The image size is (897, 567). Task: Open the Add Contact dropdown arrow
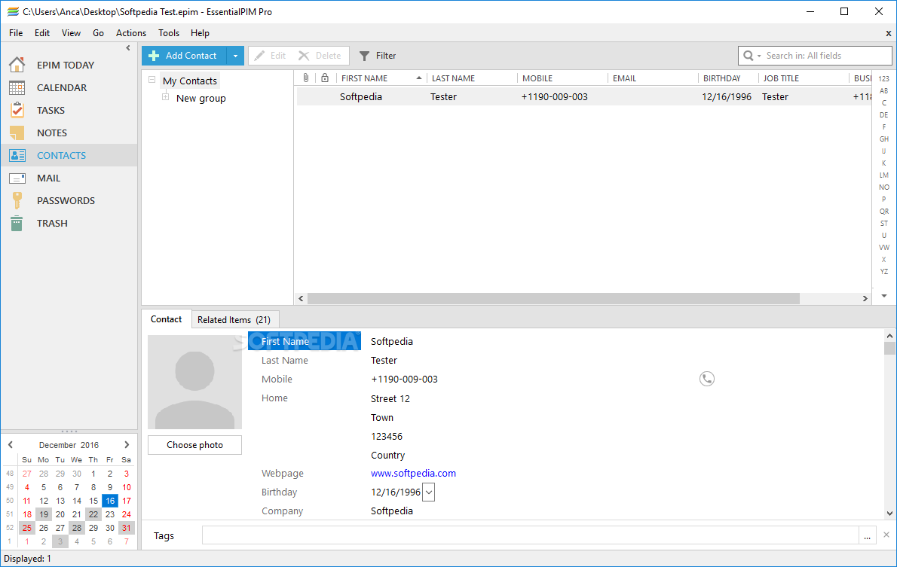pyautogui.click(x=236, y=56)
